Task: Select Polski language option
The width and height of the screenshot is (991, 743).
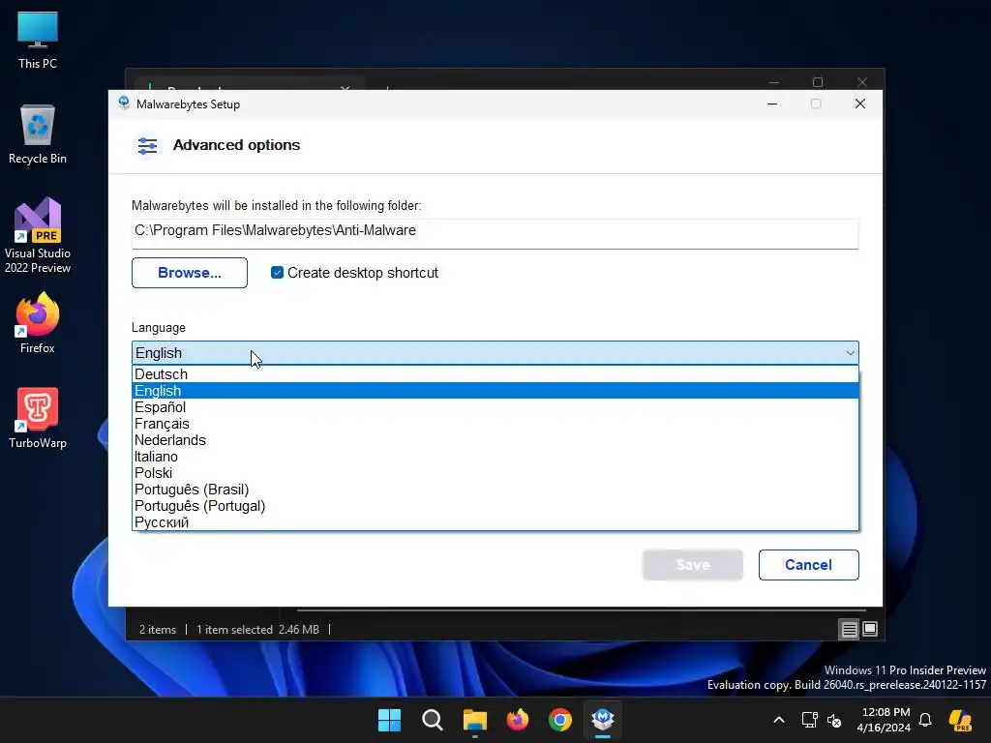Action: (495, 472)
